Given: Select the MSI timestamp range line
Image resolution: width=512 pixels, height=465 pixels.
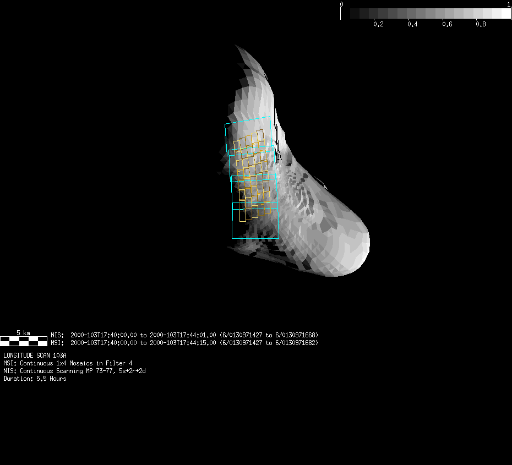Looking at the screenshot, I should click(184, 343).
